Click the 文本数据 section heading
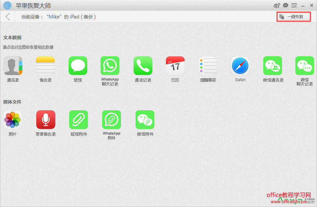 (12, 38)
